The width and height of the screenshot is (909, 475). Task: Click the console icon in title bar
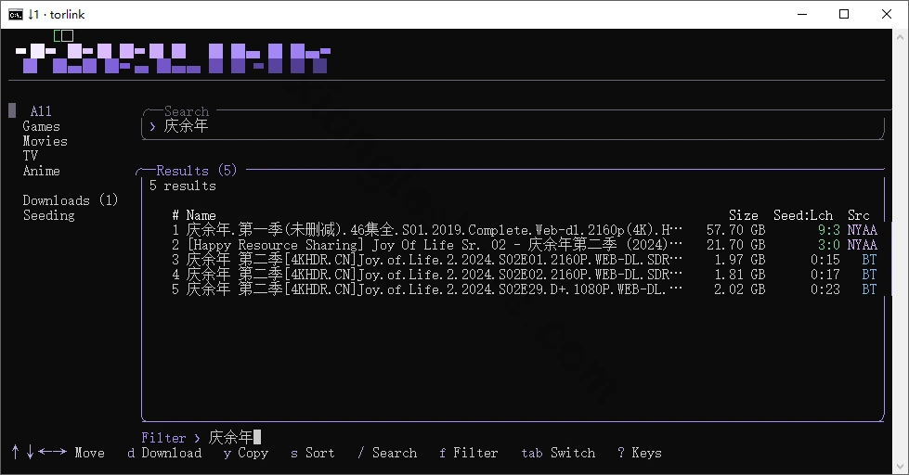(x=16, y=15)
